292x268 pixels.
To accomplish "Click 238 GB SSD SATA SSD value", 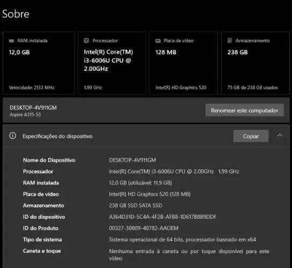I will click(x=136, y=205).
